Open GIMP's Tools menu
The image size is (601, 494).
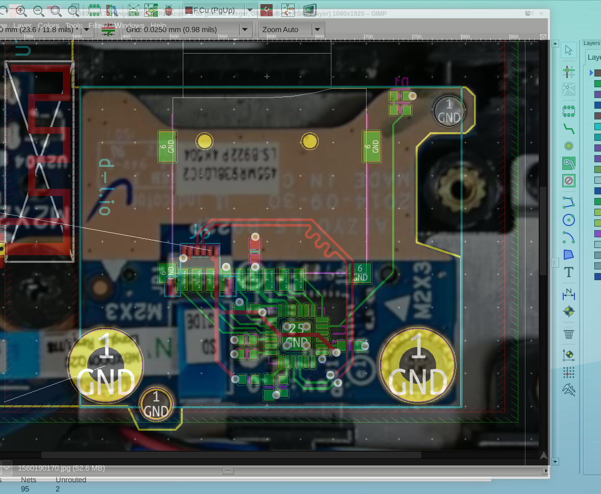click(74, 26)
